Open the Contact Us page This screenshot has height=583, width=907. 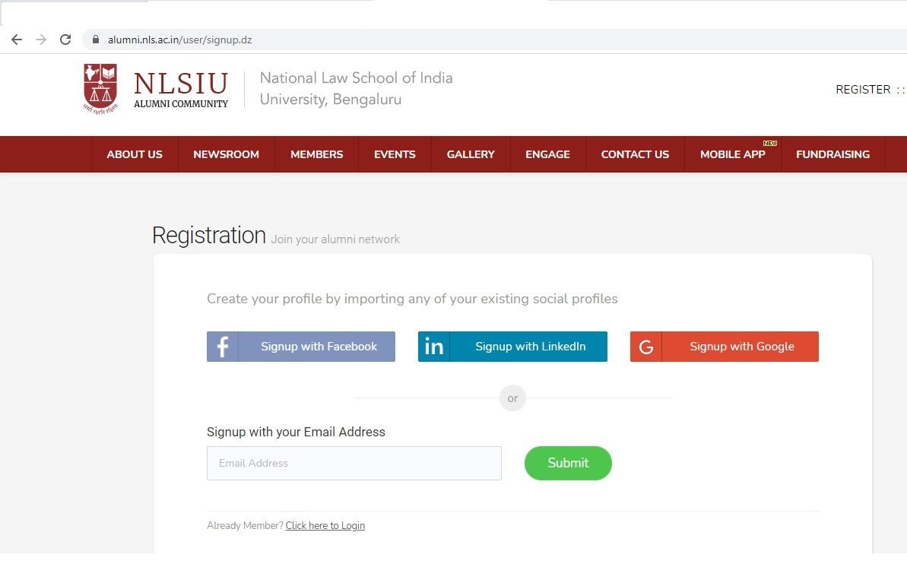635,154
